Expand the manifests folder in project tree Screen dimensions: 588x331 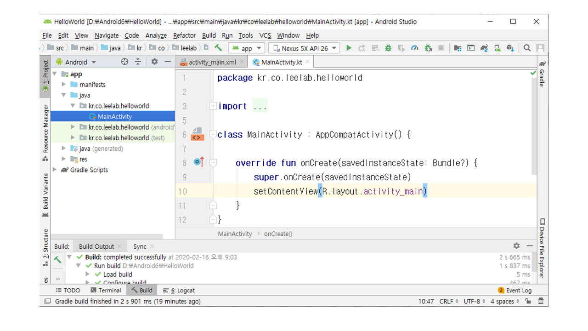pos(64,85)
